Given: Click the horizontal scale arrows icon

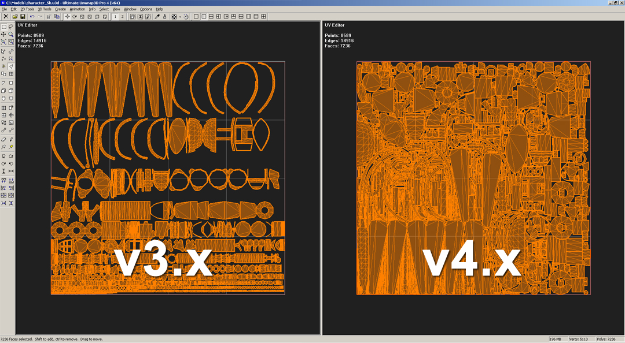Looking at the screenshot, I should [11, 171].
